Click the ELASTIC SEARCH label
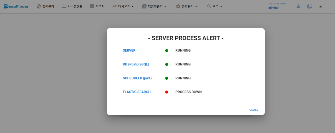This screenshot has width=335, height=133. pyautogui.click(x=137, y=92)
